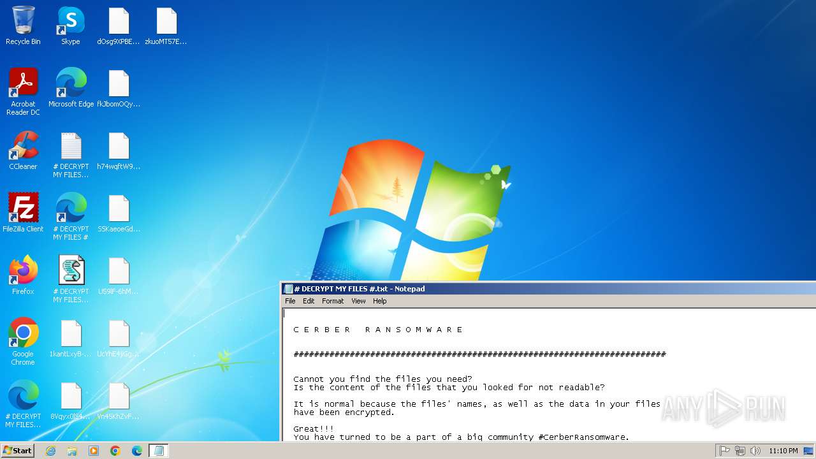
Task: Open the Notepad Format menu
Action: coord(333,301)
